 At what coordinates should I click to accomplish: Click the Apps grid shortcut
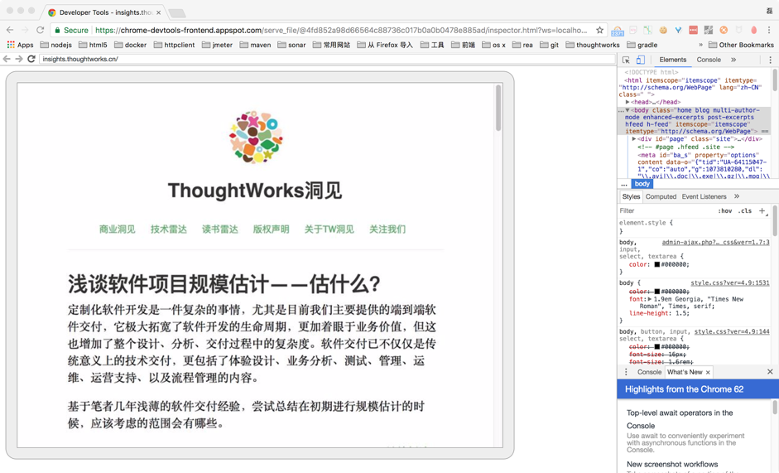click(21, 45)
